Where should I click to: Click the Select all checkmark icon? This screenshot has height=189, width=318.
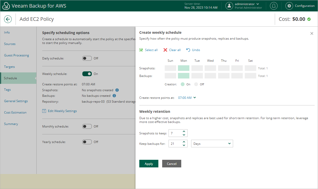pyautogui.click(x=141, y=50)
